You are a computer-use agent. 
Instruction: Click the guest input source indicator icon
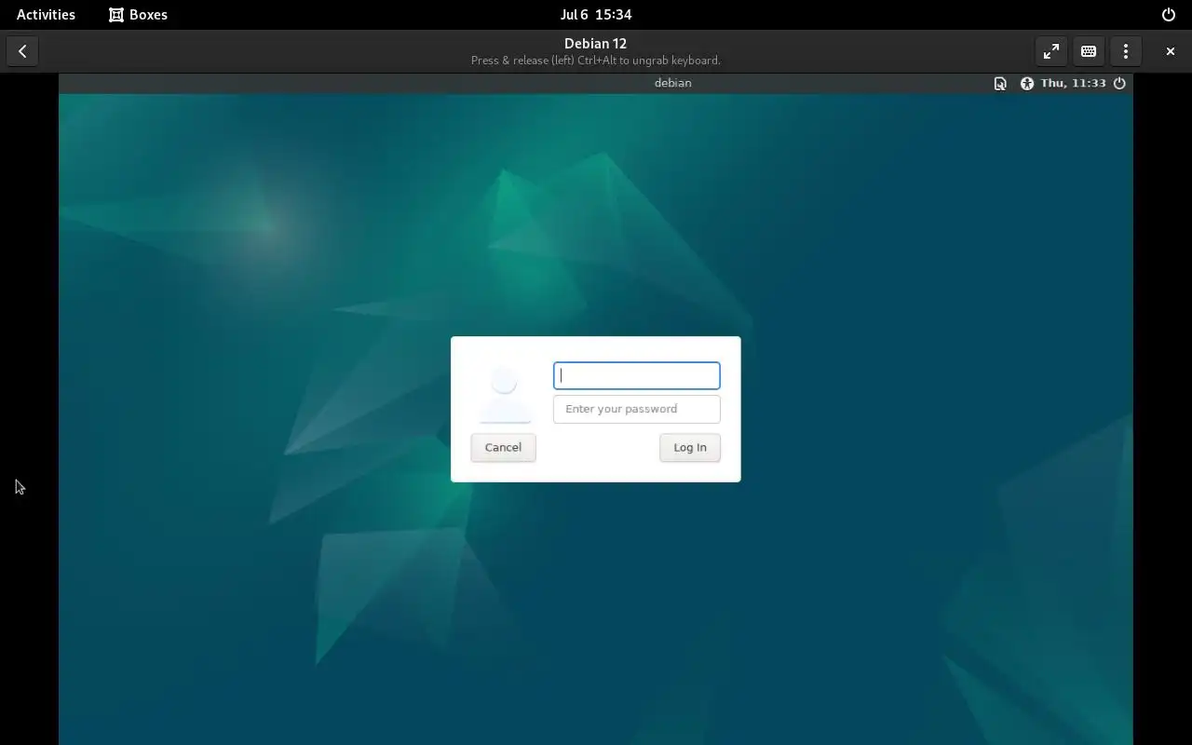pos(1000,83)
